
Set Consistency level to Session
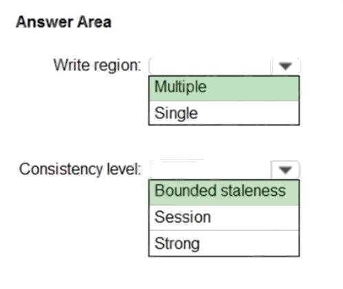coord(224,217)
